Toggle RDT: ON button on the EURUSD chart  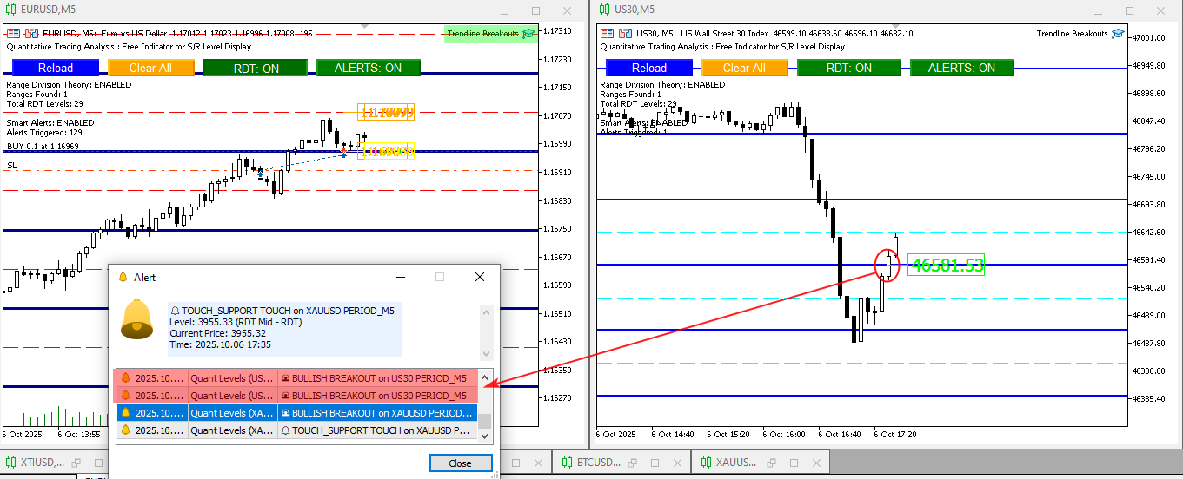[x=256, y=68]
